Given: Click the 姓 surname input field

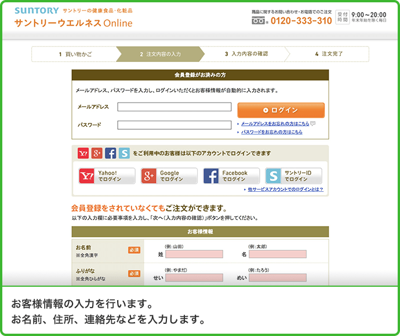Looking at the screenshot, I should click(194, 254).
